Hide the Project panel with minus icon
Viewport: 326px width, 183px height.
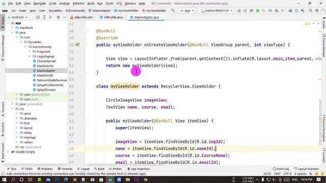[x=65, y=17]
